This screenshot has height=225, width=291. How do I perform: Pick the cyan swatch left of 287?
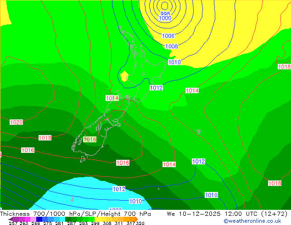click(x=62, y=219)
